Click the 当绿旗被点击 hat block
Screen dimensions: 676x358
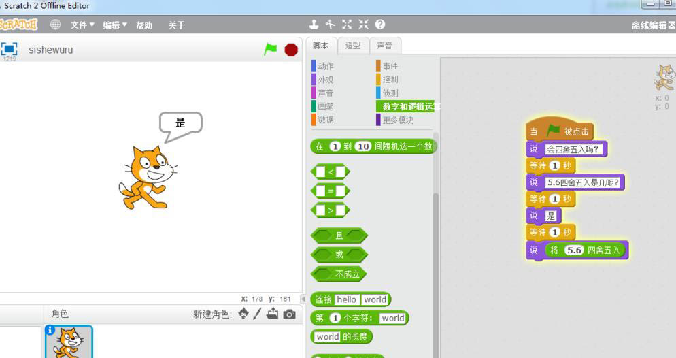[559, 130]
